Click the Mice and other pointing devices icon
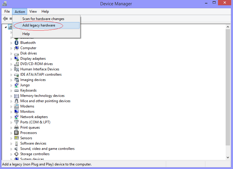Screen dimensions: 233x169 (x=16, y=101)
